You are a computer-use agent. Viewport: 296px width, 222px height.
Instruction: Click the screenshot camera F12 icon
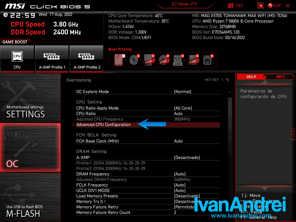coord(231,5)
